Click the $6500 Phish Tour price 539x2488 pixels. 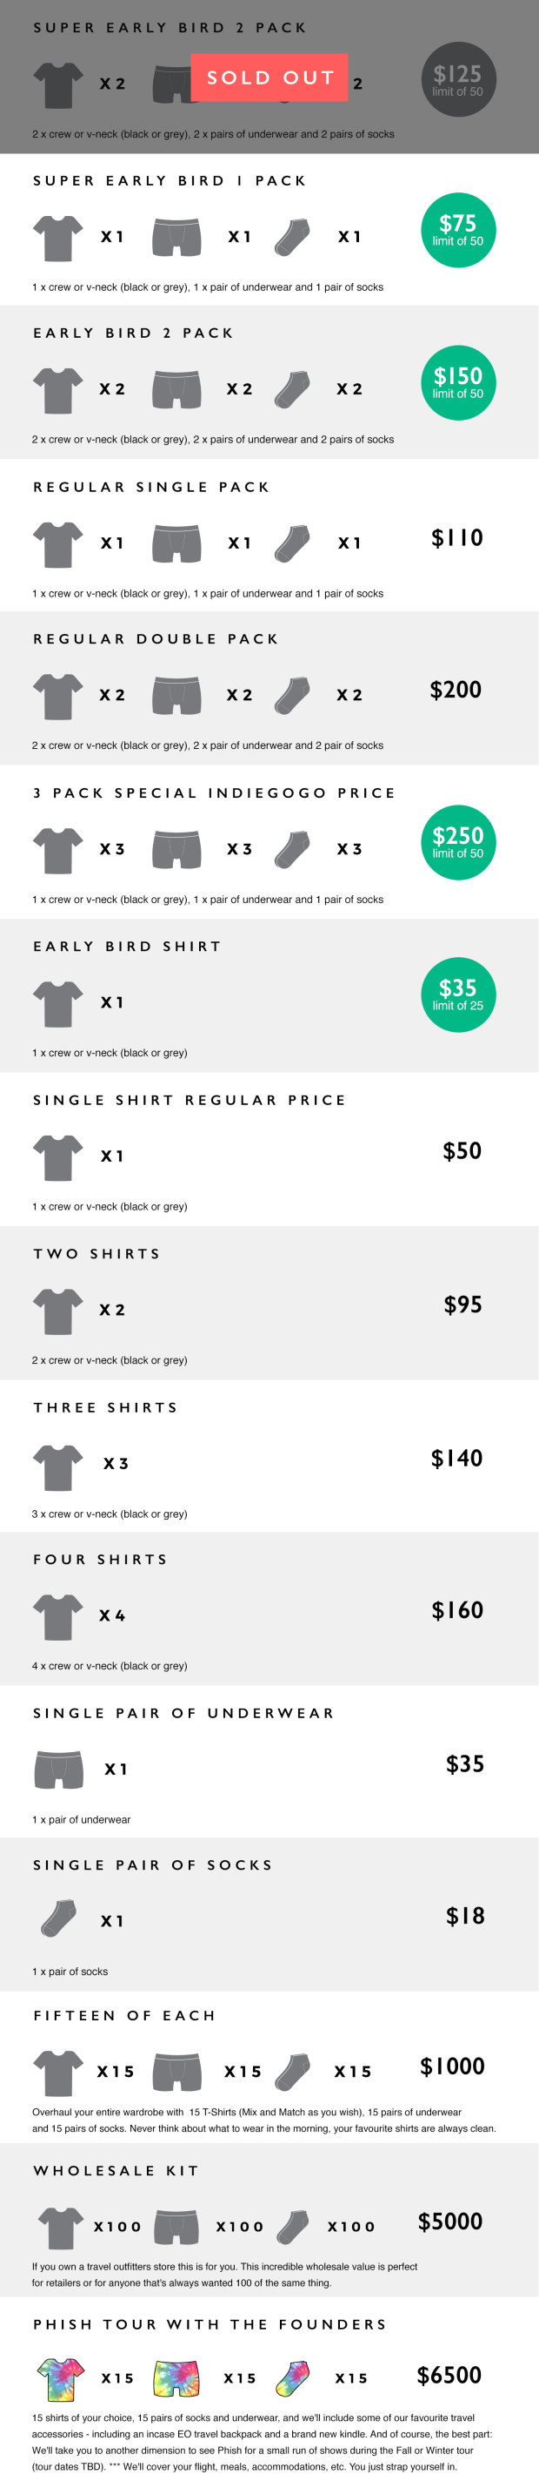coord(449,2376)
